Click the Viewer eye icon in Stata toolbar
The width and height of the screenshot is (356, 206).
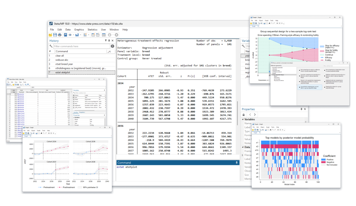(x=70, y=35)
